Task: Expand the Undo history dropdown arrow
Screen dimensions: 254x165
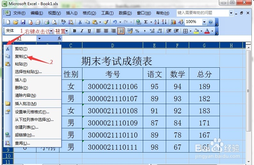Action: (120, 22)
